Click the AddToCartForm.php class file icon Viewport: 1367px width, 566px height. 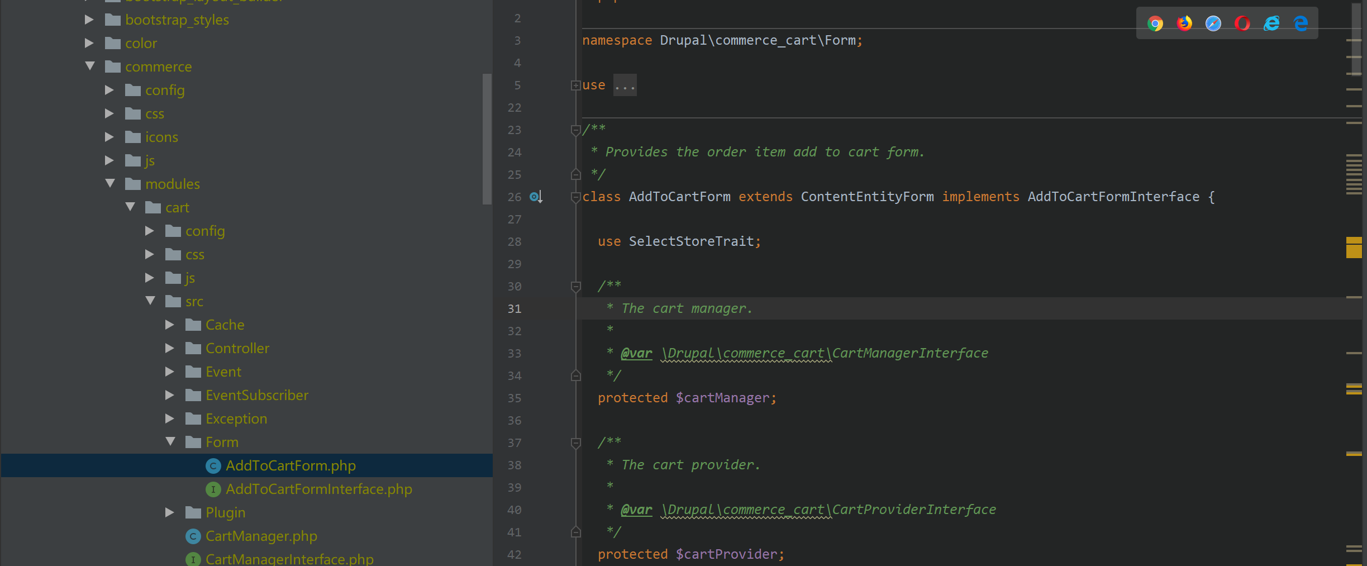pos(213,465)
